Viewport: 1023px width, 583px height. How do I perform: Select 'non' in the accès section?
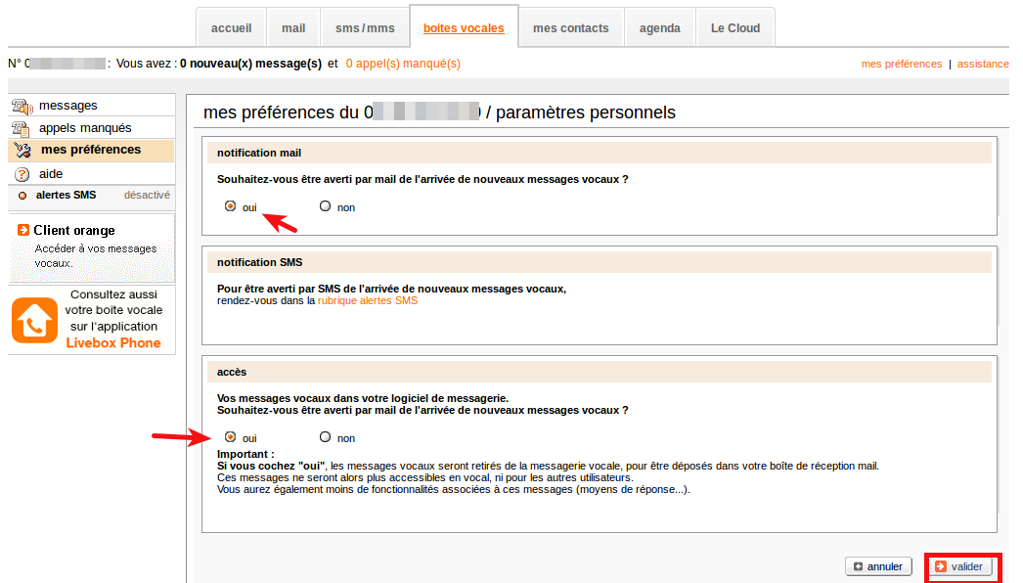coord(326,437)
